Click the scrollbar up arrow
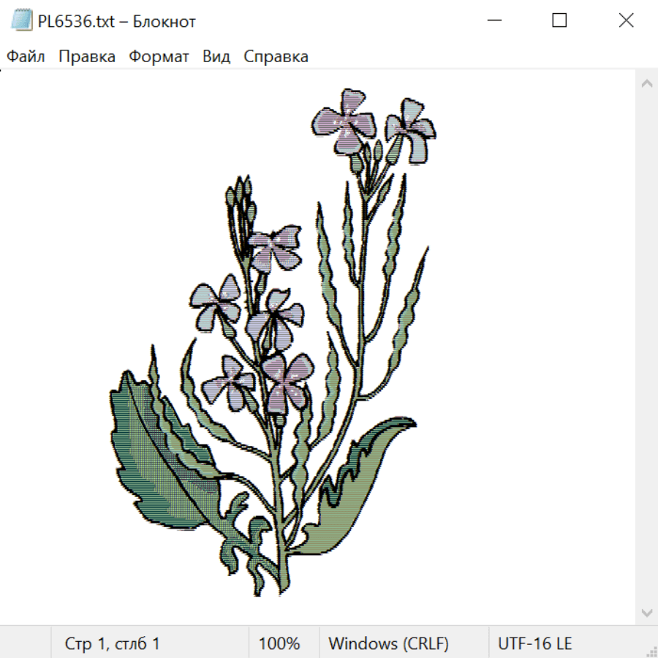Viewport: 658px width, 658px height. tap(647, 83)
